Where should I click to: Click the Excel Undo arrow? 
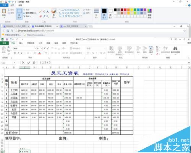(11, 39)
